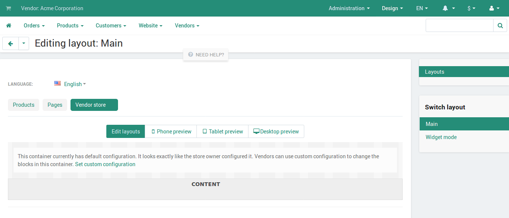
Task: Show the Desktop preview
Action: [276, 132]
